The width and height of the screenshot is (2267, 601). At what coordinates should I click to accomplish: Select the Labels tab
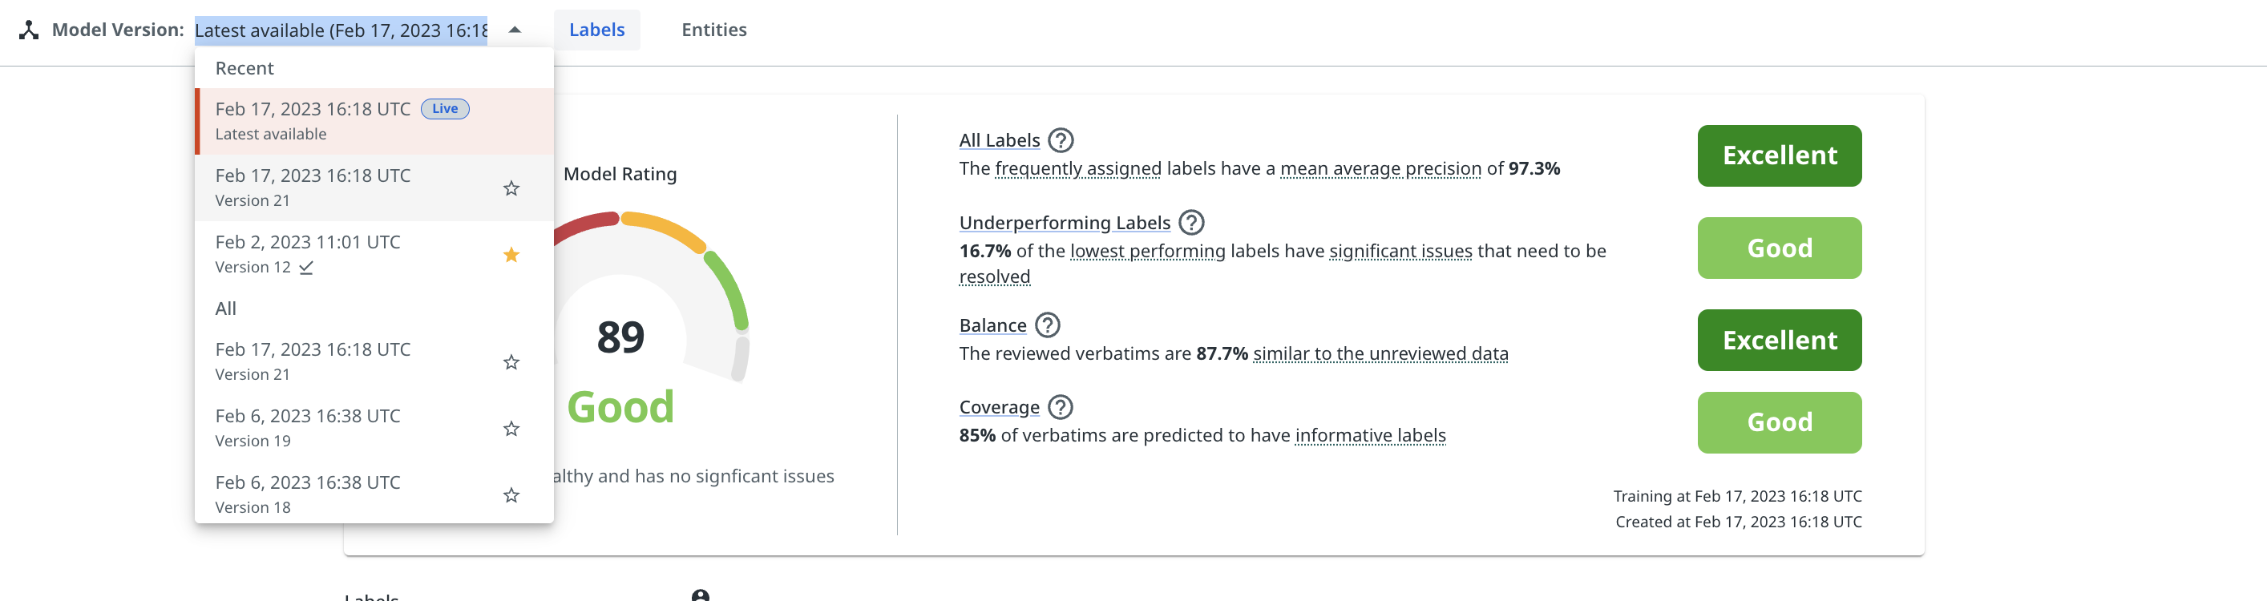(596, 29)
